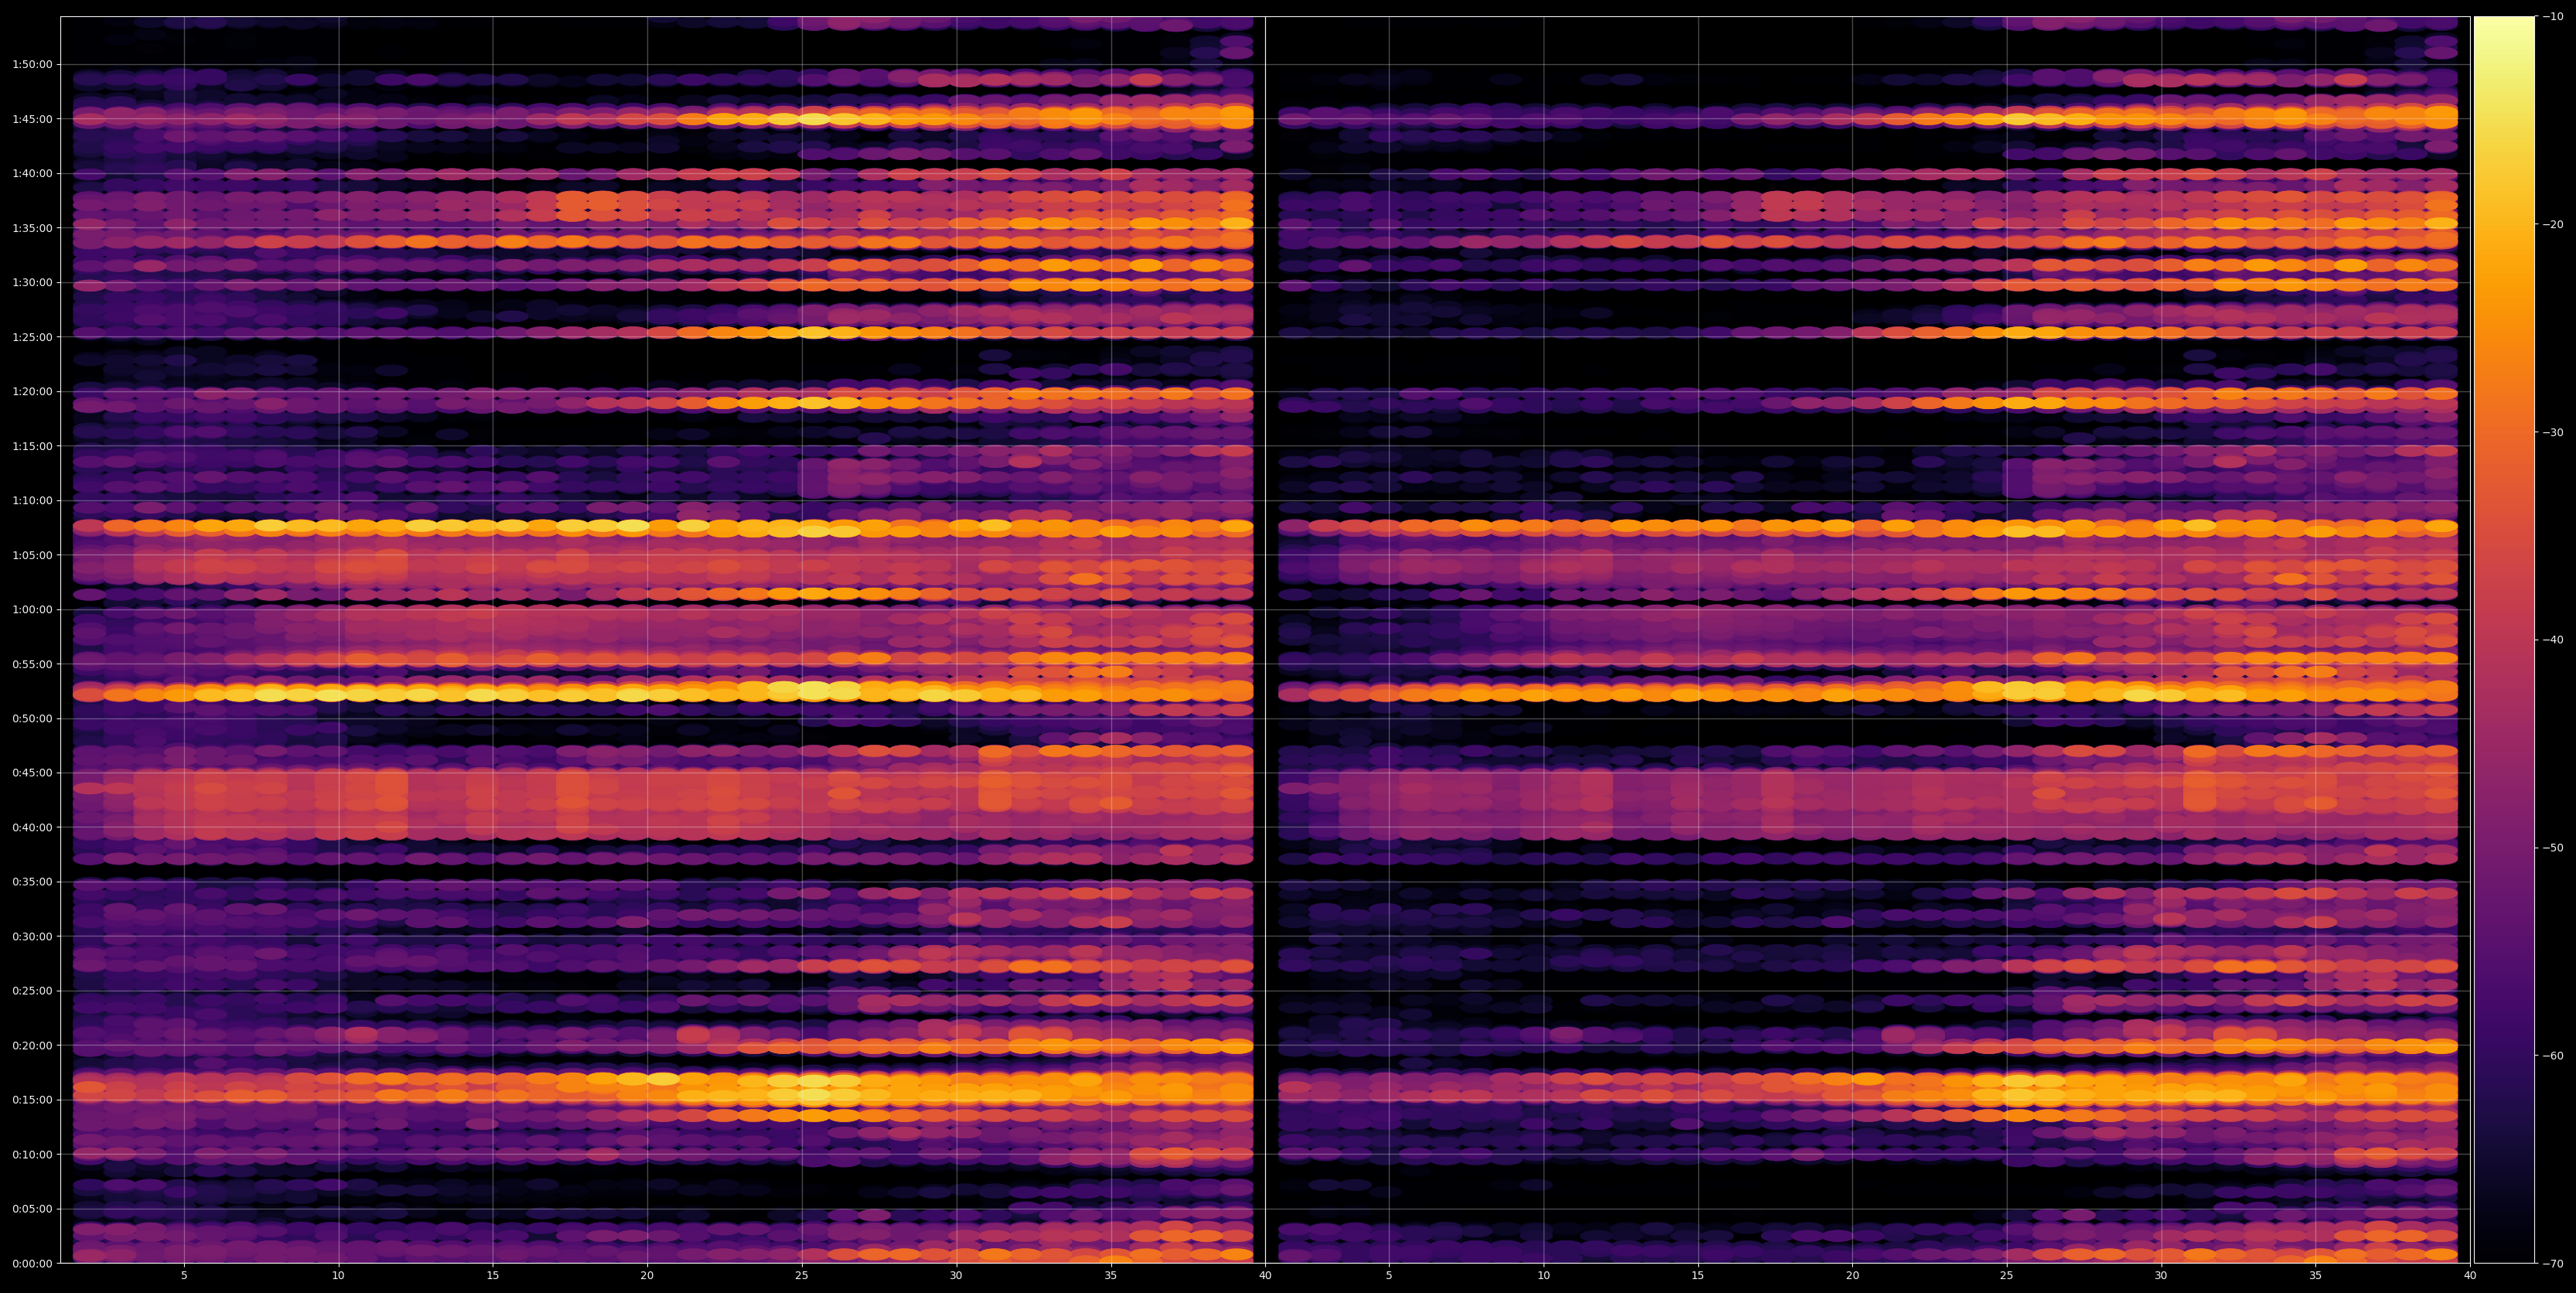The image size is (2576, 1293).
Task: Click the 0:10:00 time axis label
Action: (32, 1154)
